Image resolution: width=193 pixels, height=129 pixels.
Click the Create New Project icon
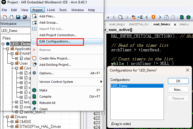point(34,58)
